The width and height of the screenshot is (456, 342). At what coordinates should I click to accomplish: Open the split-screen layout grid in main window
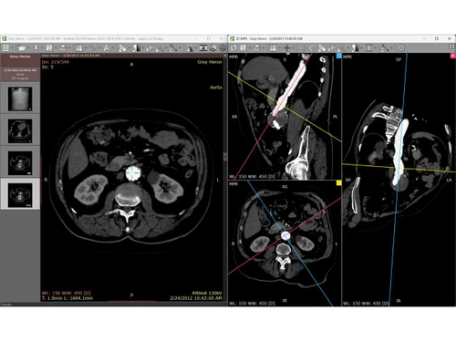[79, 47]
